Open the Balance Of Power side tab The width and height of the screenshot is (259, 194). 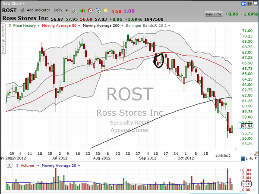pos(3,39)
